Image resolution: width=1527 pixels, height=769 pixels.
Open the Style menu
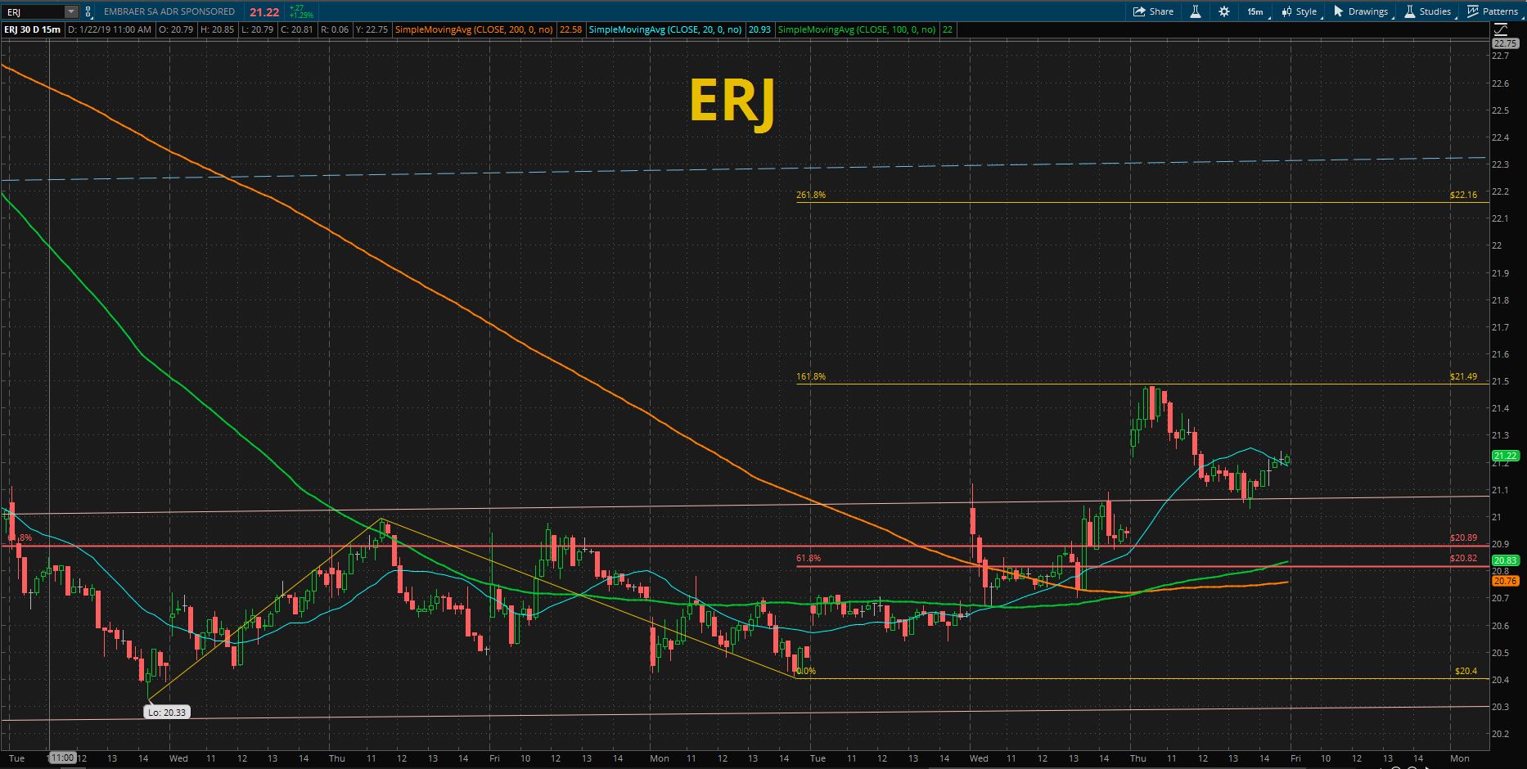click(x=1299, y=11)
